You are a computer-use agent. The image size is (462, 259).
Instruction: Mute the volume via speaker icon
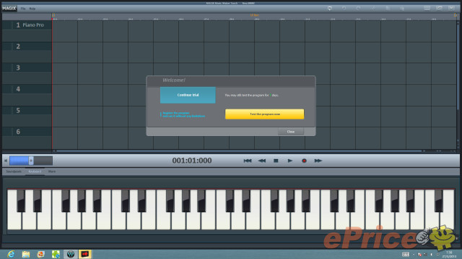tap(6, 160)
